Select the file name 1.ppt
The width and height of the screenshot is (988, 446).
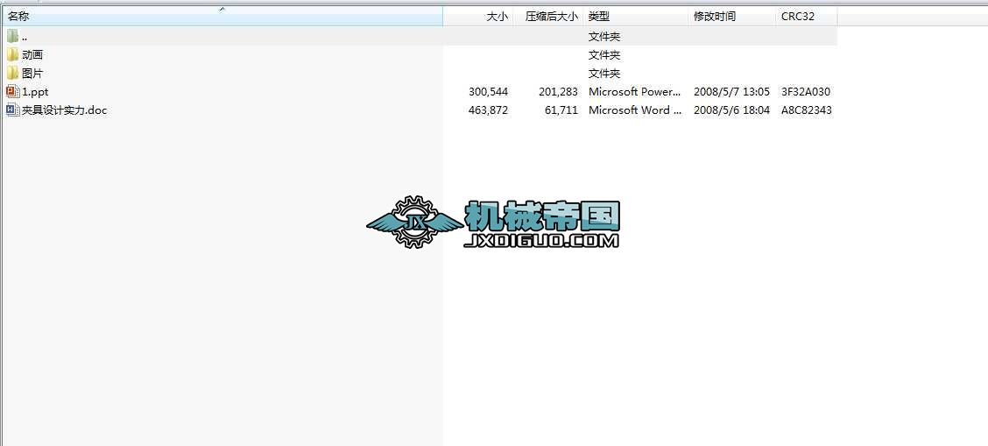35,91
